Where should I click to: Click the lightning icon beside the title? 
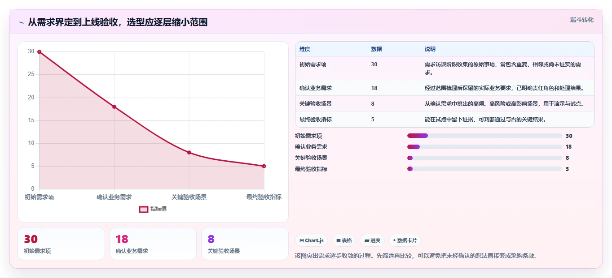click(x=21, y=22)
